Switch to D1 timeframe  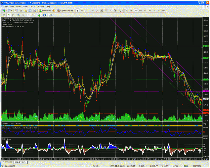(155, 11)
